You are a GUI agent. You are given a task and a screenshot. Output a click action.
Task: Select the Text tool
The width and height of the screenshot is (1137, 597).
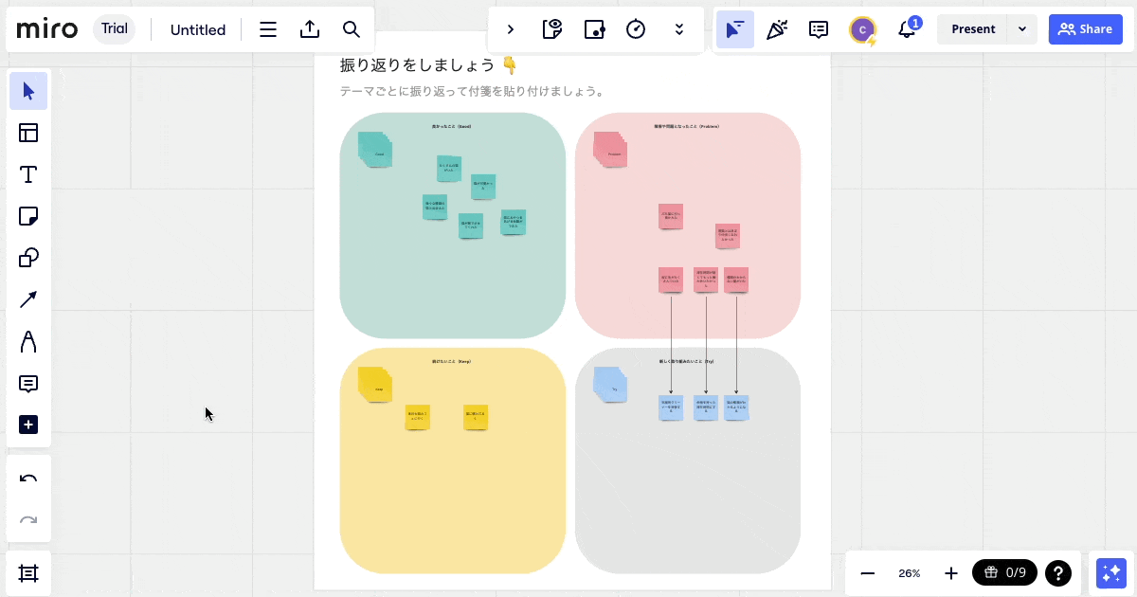28,174
